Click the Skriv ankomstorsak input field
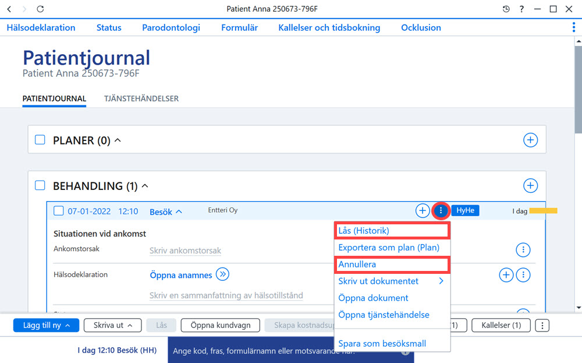This screenshot has height=363, width=582. click(x=185, y=251)
